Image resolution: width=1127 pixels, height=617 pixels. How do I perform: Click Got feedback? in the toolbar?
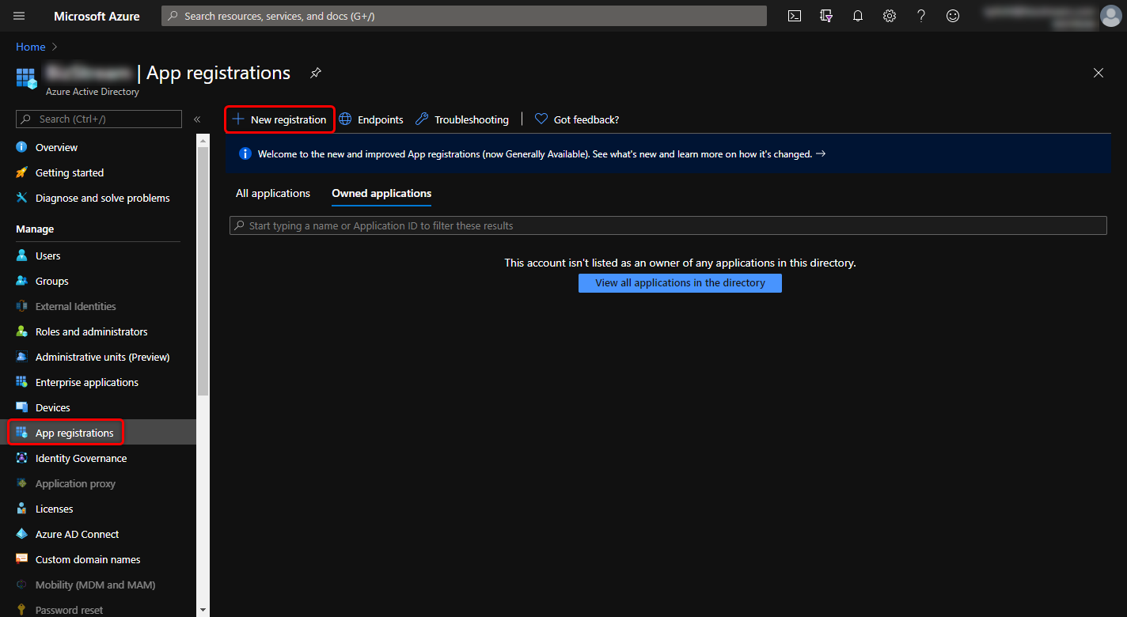[577, 119]
